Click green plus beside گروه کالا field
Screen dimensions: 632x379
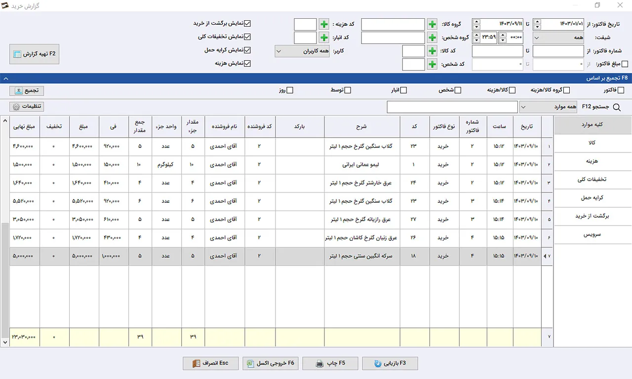click(x=432, y=24)
